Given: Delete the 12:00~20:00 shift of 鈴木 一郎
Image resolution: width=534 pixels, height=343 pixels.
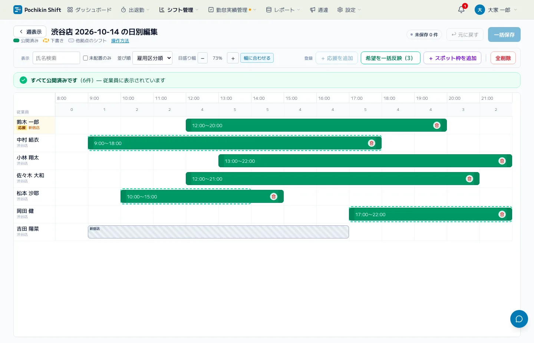Looking at the screenshot, I should [437, 125].
